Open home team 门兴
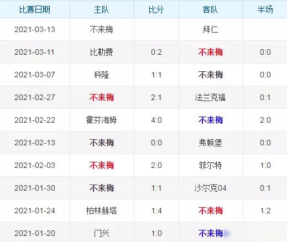Screen dimensions: 287x242 [101, 233]
